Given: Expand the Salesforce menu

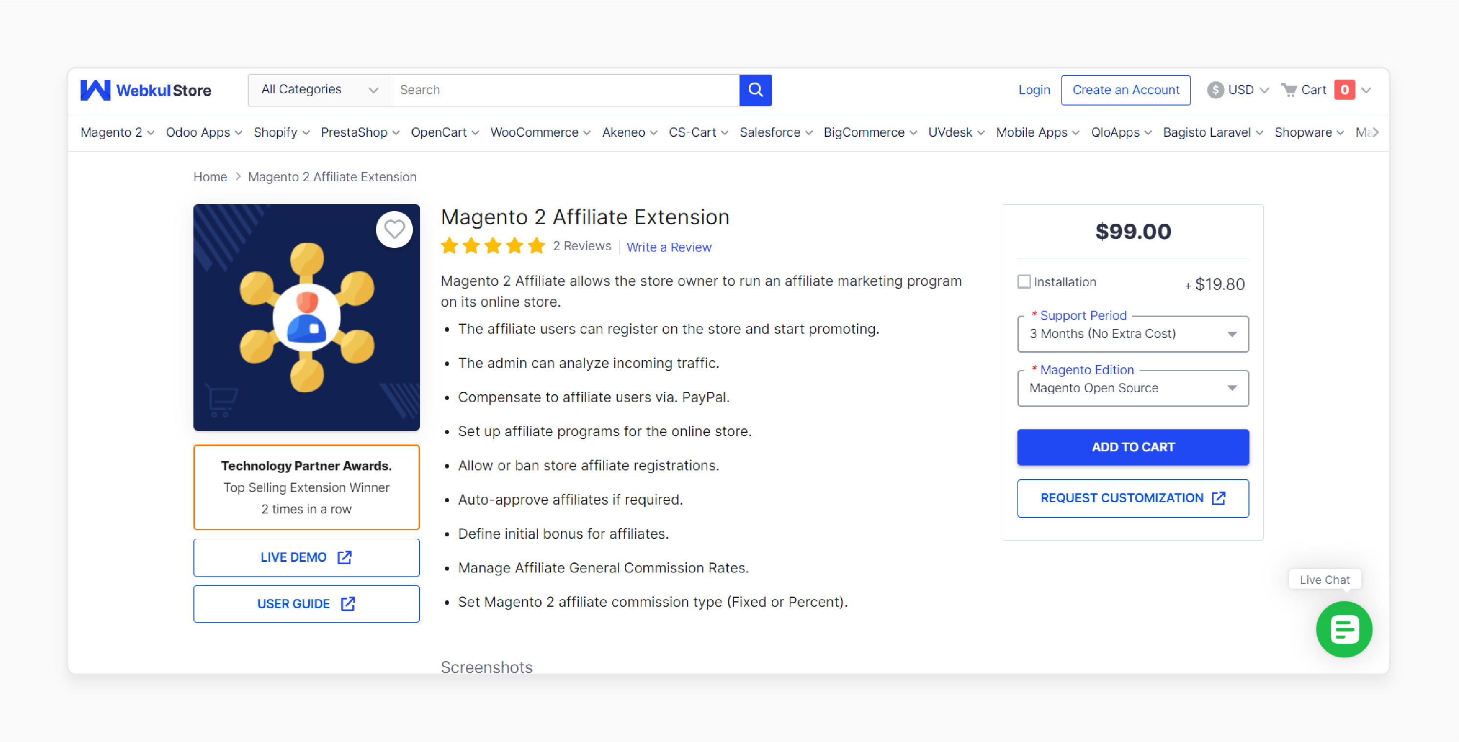Looking at the screenshot, I should coord(776,132).
